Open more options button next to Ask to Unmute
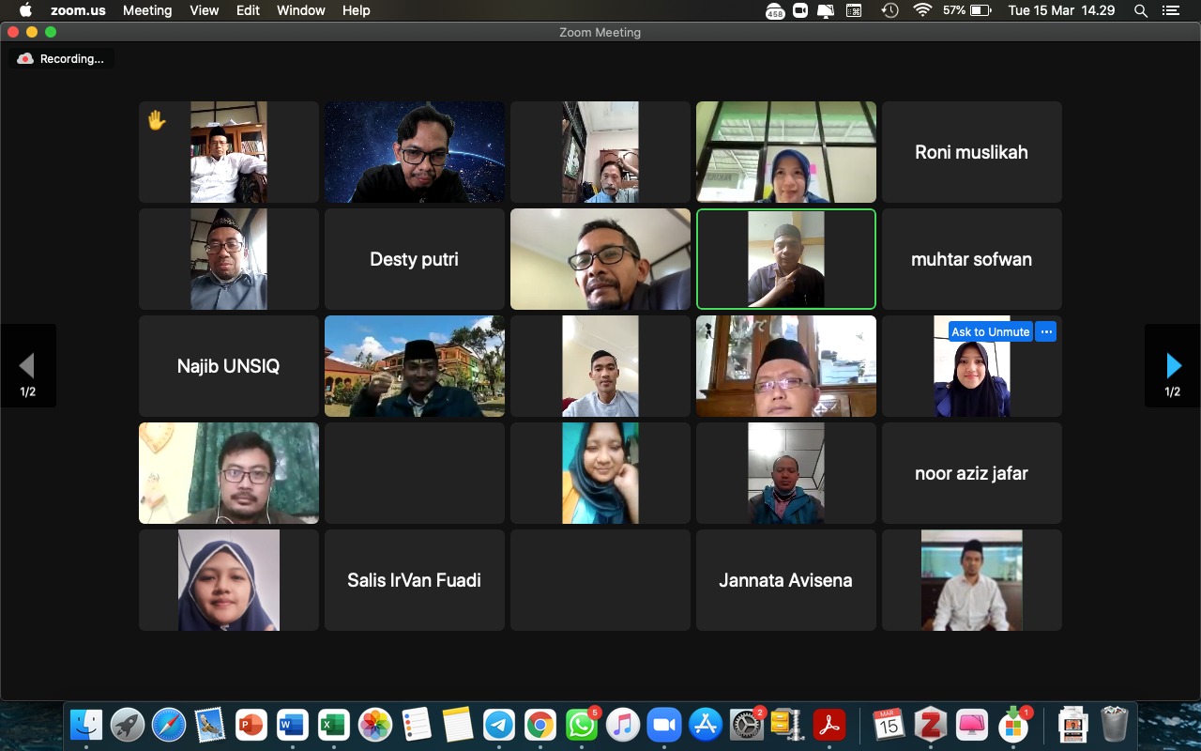1201x751 pixels. tap(1046, 331)
